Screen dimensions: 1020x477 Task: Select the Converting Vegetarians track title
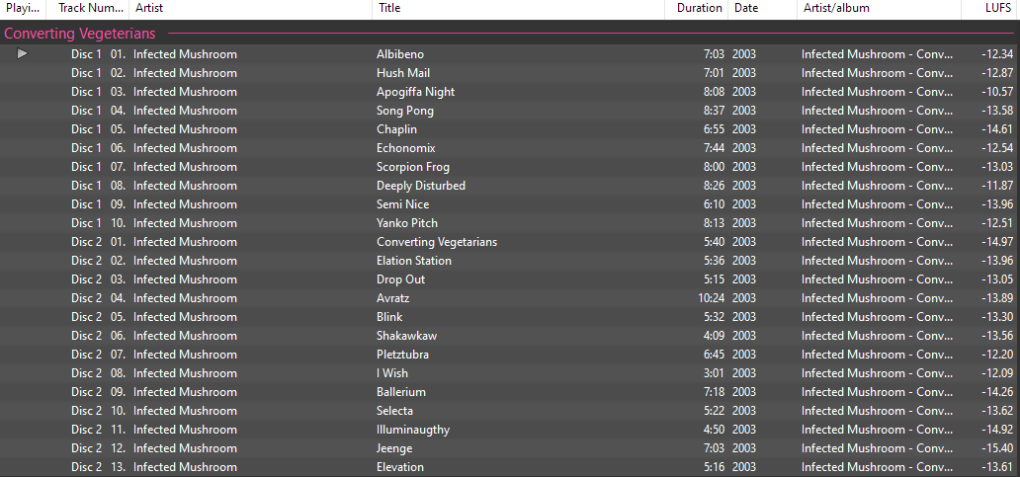437,242
